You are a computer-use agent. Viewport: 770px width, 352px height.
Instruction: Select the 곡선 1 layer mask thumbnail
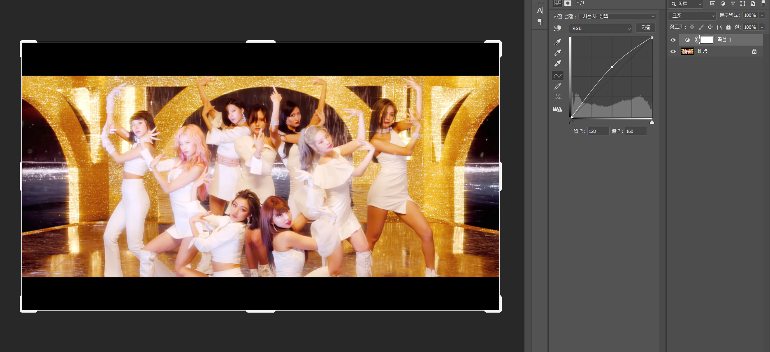706,40
